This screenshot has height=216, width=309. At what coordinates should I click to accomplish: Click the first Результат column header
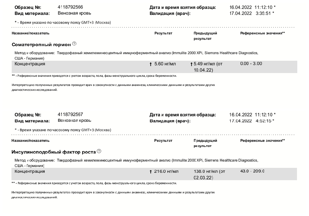click(163, 33)
